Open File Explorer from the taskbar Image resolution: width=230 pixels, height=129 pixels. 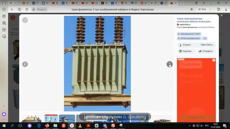[55, 126]
